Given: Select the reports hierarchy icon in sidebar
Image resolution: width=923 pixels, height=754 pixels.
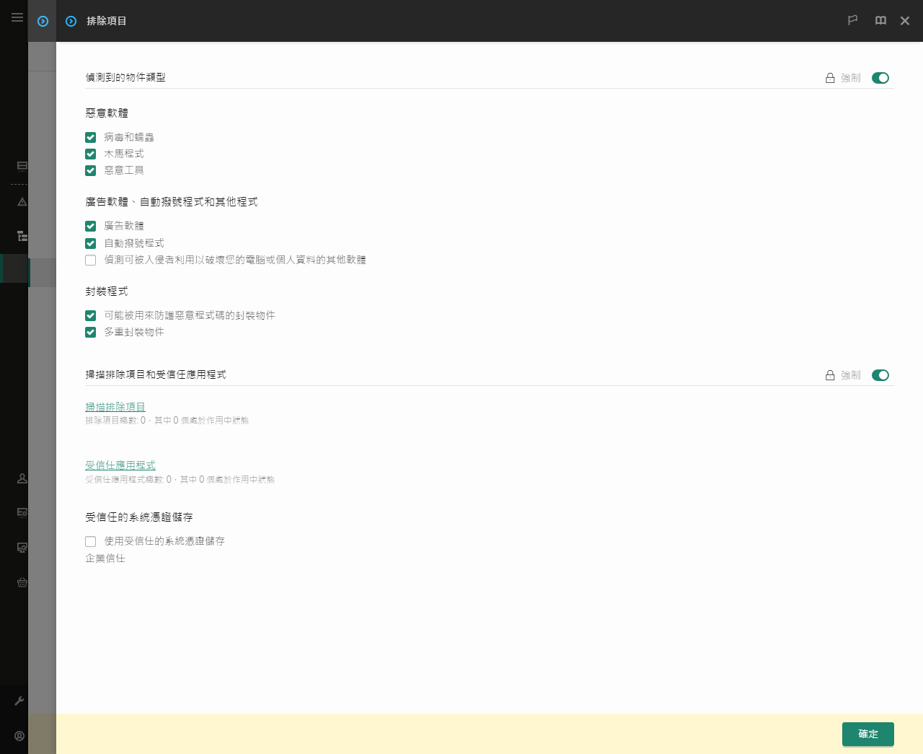Looking at the screenshot, I should click(22, 236).
